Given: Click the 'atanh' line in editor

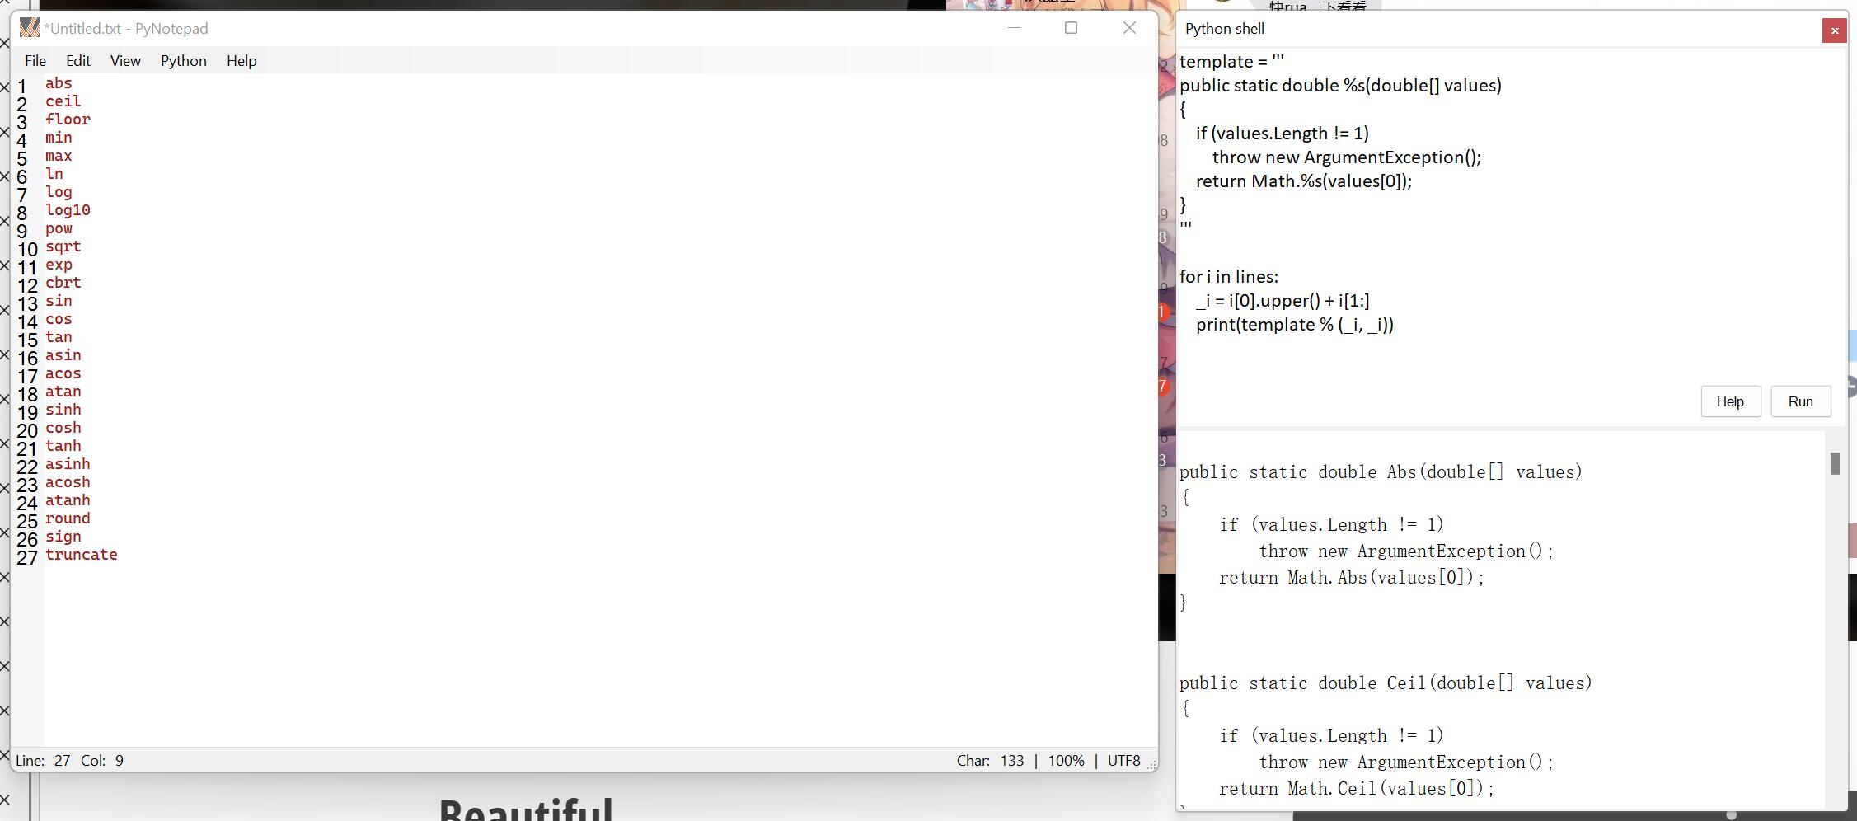Looking at the screenshot, I should pyautogui.click(x=68, y=500).
